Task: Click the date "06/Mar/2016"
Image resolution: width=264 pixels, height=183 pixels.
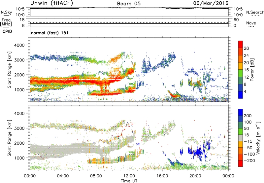Action: [x=211, y=3]
